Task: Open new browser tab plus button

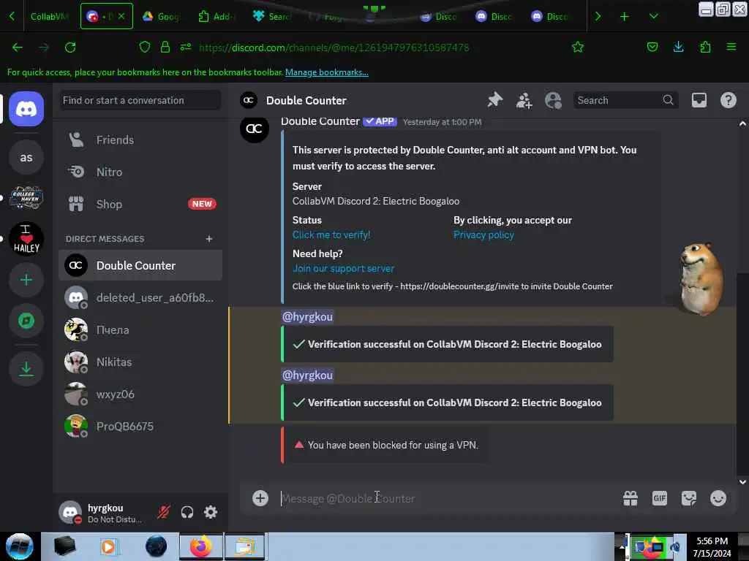Action: [625, 17]
